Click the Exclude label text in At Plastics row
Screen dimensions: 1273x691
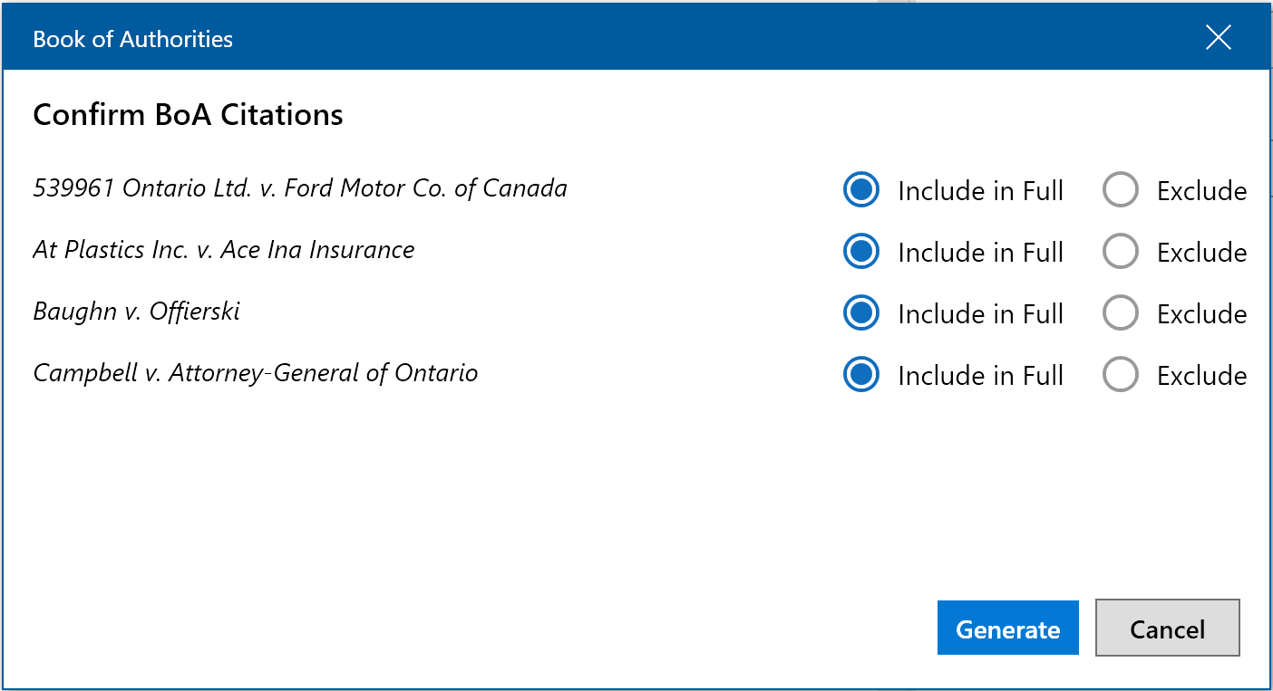1201,253
